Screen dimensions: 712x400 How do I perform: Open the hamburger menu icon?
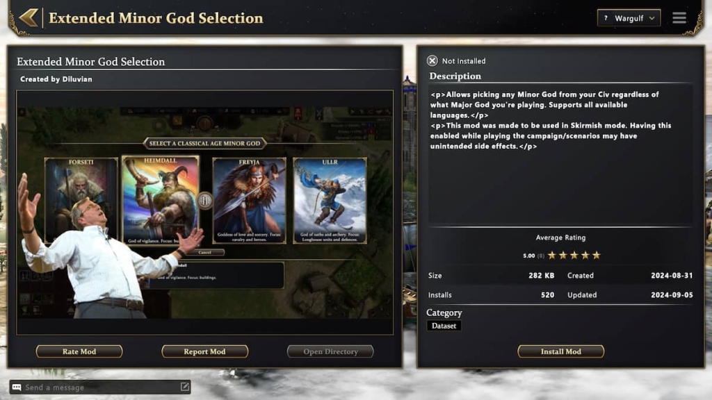coord(679,17)
